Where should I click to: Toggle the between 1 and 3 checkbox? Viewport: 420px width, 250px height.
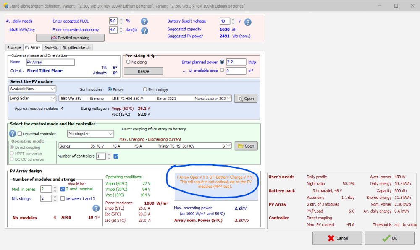click(63, 198)
